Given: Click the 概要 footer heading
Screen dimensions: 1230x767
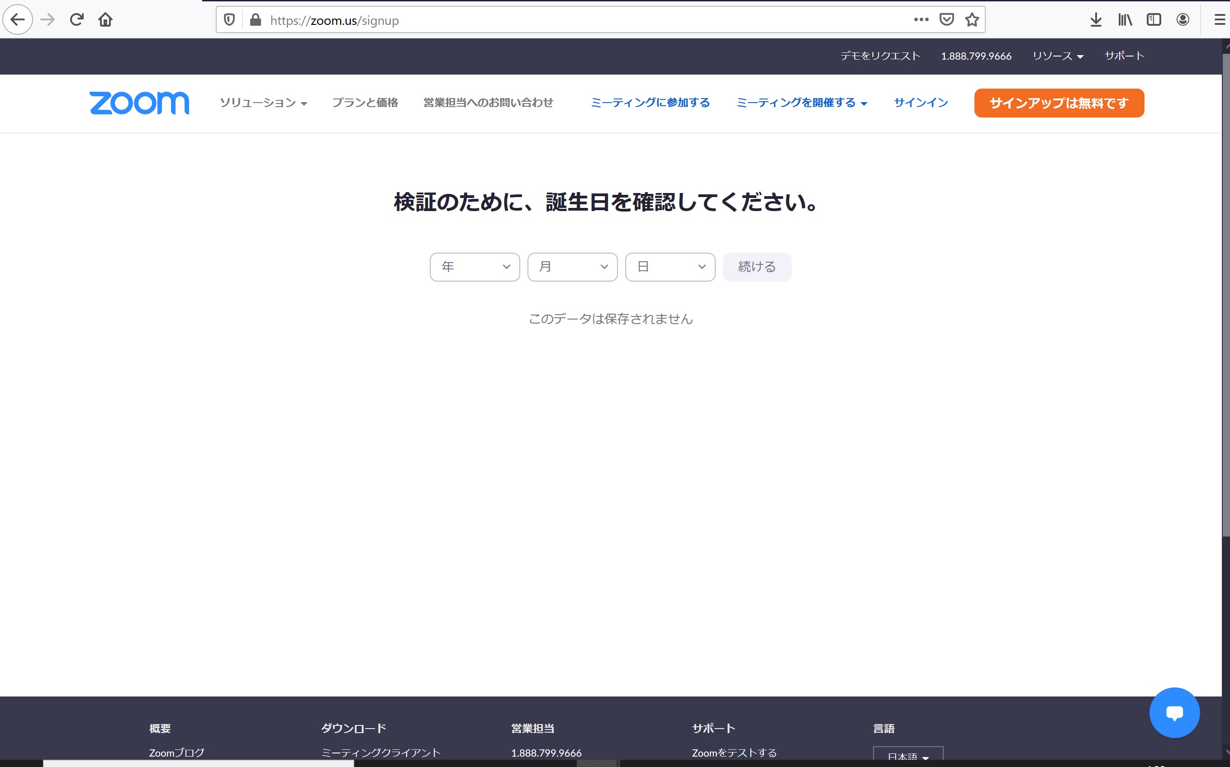Looking at the screenshot, I should pyautogui.click(x=160, y=729).
